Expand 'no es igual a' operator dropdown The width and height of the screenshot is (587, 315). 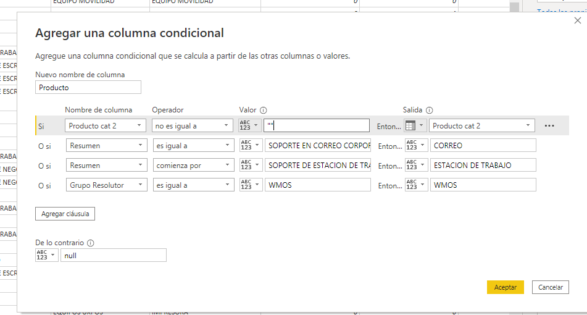(192, 125)
